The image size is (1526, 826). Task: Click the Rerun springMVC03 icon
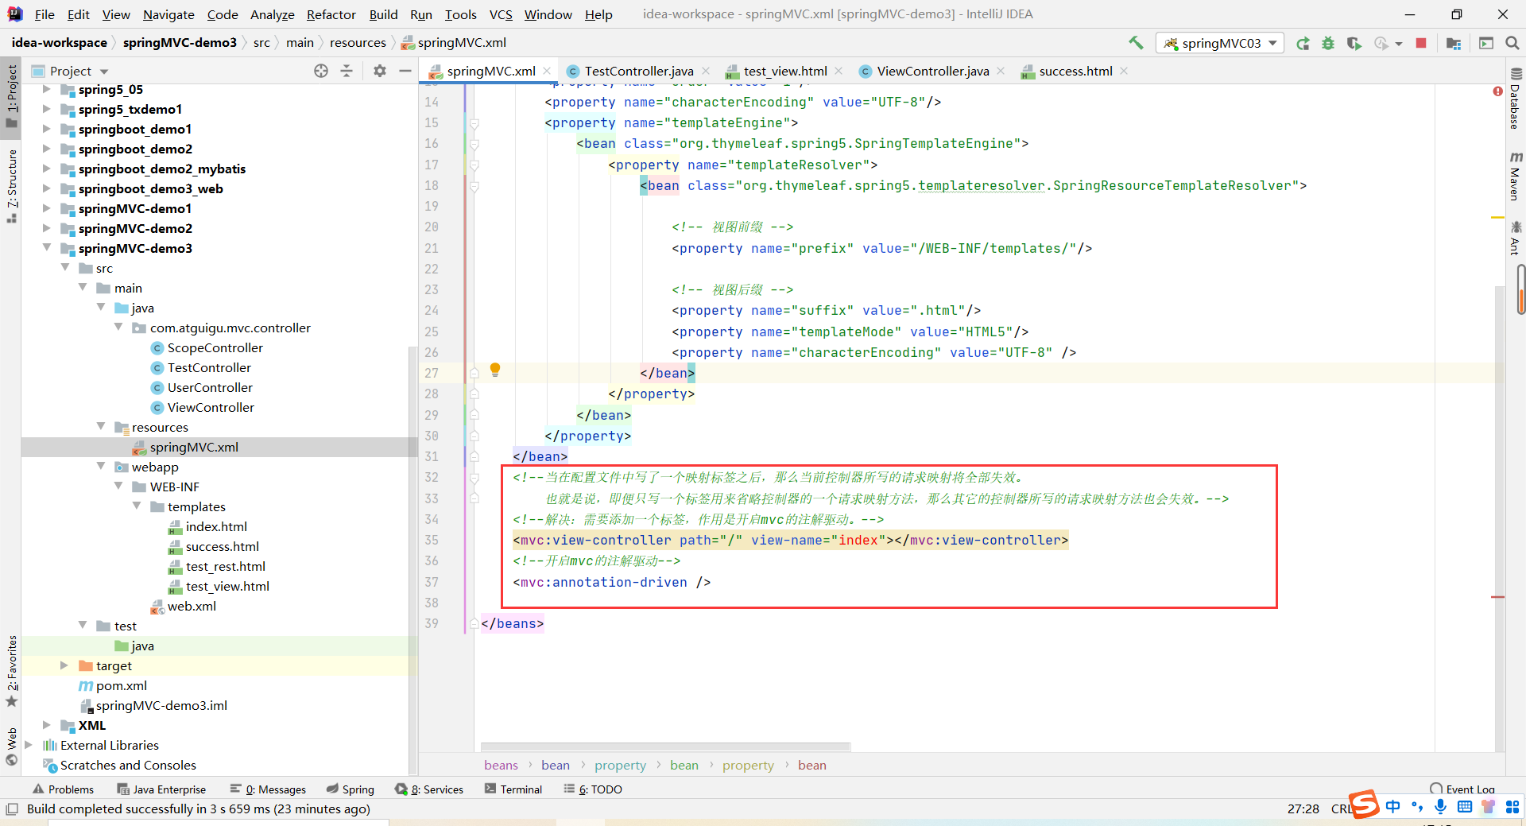1303,43
